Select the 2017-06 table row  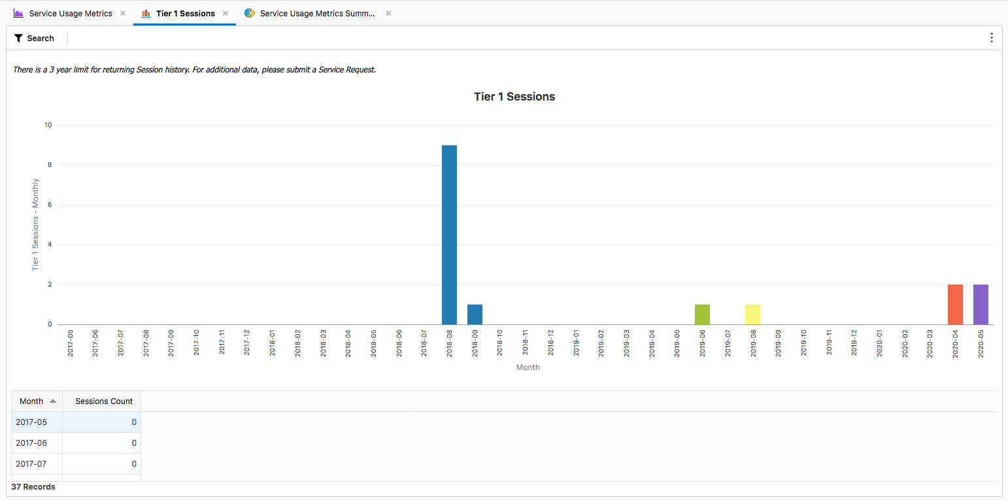76,443
